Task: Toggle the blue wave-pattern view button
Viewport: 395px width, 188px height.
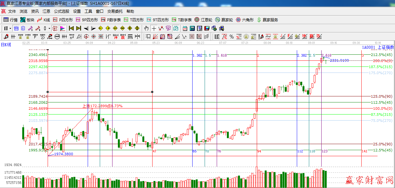Action: [x=16, y=28]
